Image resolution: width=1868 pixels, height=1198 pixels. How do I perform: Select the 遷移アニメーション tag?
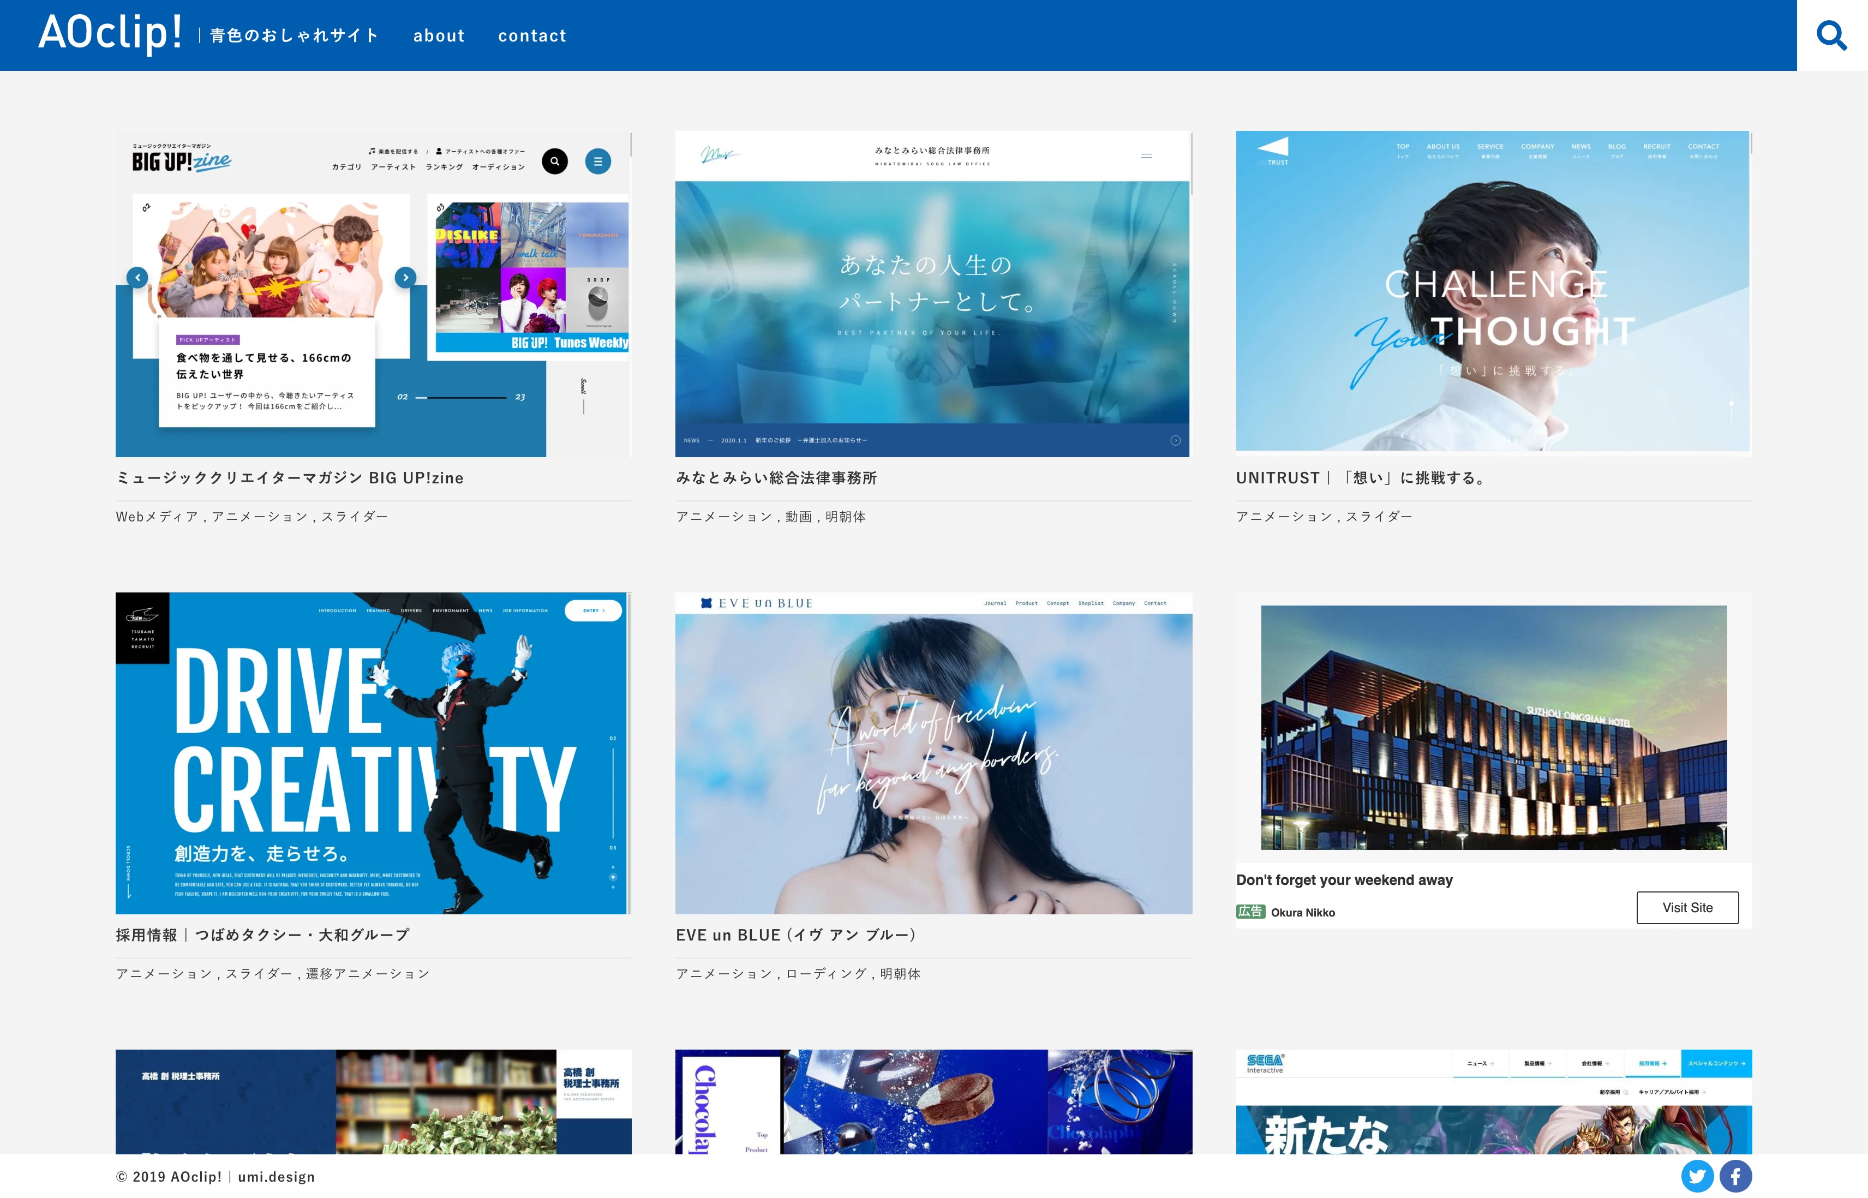point(367,973)
